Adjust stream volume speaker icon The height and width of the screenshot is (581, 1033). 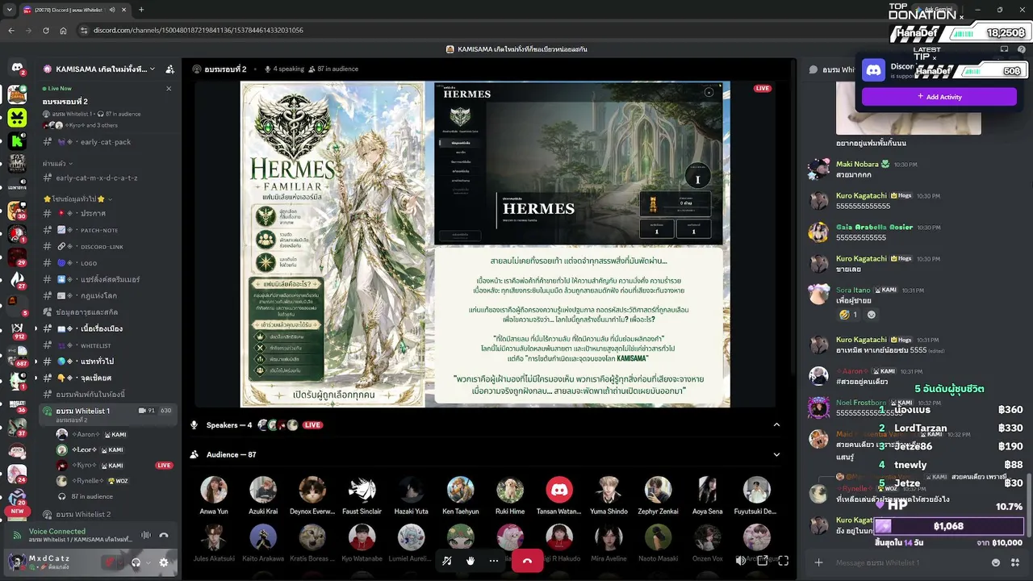(x=741, y=561)
